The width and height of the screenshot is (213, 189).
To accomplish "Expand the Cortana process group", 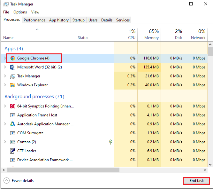I will pos(5,142).
